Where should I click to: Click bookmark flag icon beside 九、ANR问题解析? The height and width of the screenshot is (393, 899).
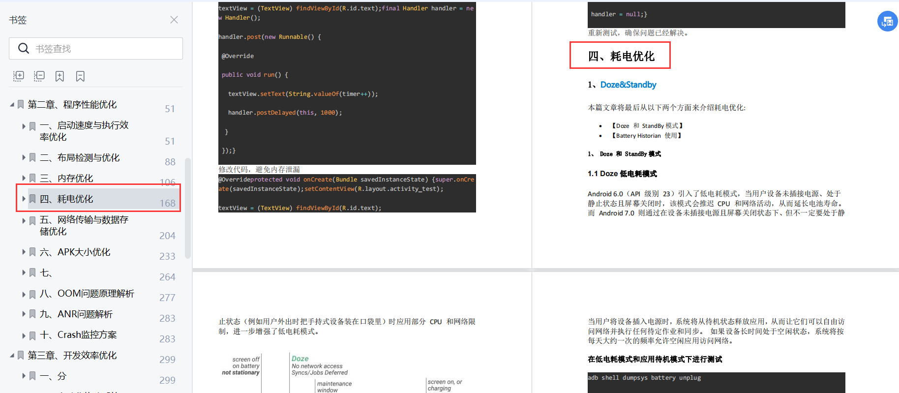pyautogui.click(x=32, y=314)
